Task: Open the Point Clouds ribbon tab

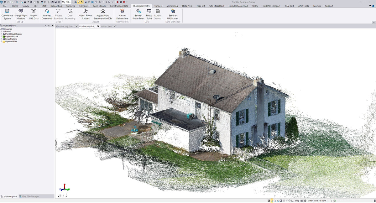Action: (99, 6)
